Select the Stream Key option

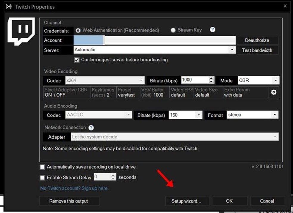pos(173,30)
